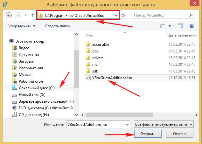Open Документы in the navigation pane
The height and width of the screenshot is (144, 202).
[25, 55]
